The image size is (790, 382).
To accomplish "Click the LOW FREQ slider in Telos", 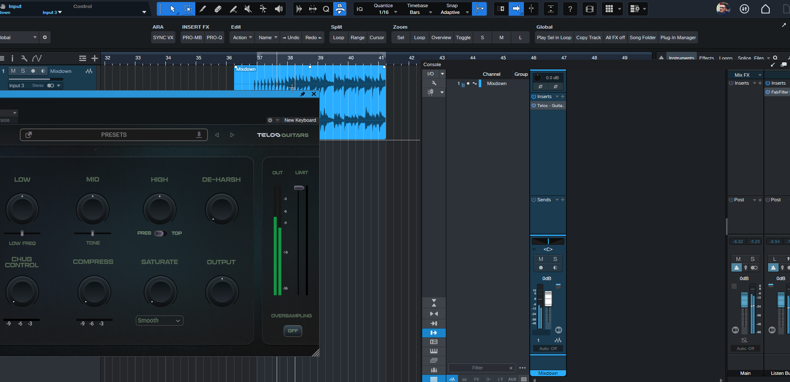I will pos(22,233).
